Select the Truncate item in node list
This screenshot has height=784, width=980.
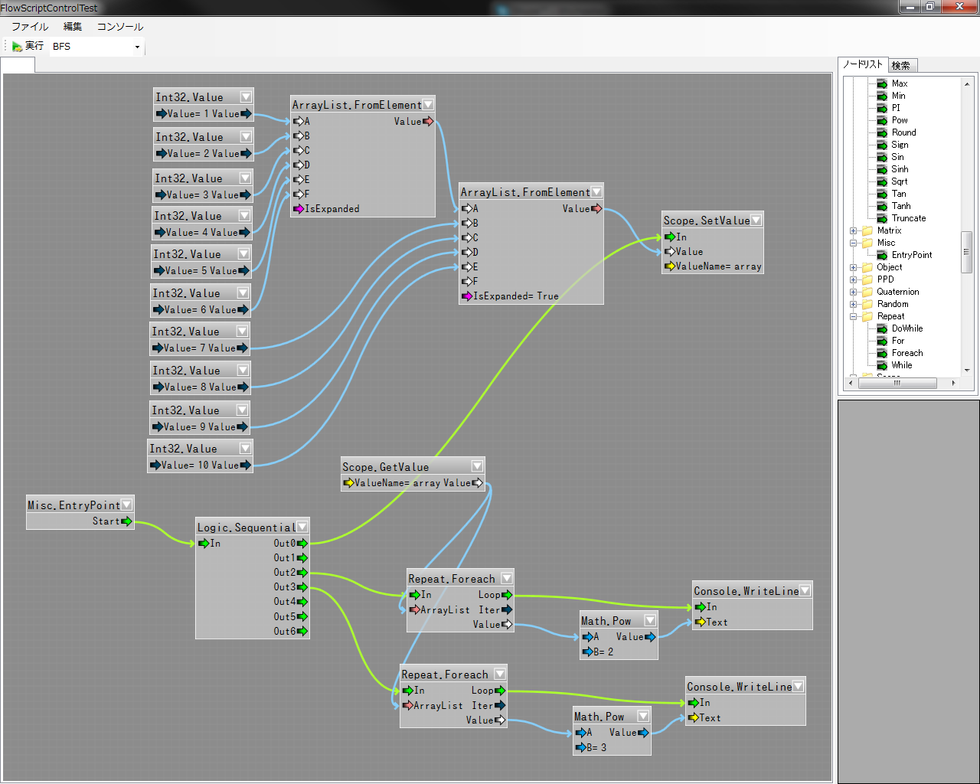tap(908, 218)
